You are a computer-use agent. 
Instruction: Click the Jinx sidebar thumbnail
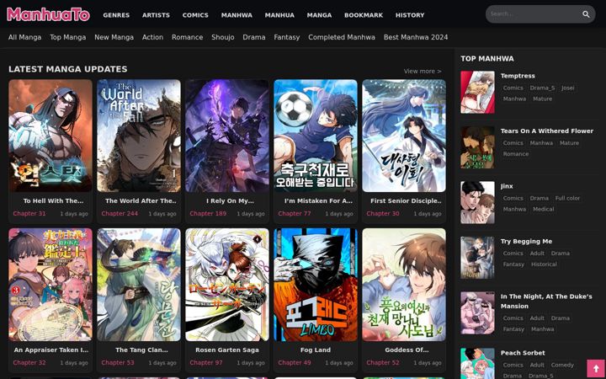coord(477,202)
